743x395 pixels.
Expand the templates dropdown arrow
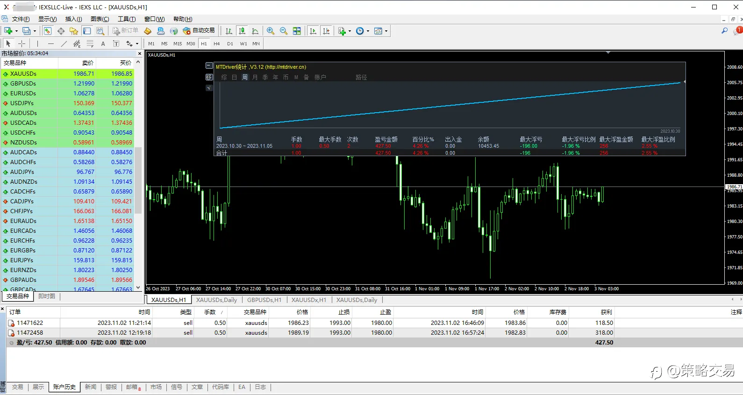click(386, 31)
